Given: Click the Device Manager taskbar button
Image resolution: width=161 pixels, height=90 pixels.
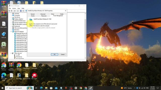Looking at the screenshot, I should pyautogui.click(x=91, y=88).
